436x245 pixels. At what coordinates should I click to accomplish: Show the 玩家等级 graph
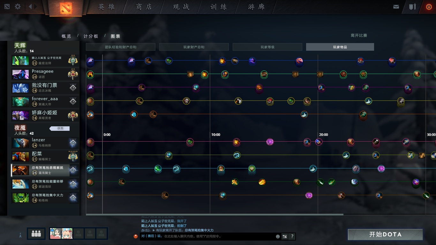pyautogui.click(x=267, y=47)
